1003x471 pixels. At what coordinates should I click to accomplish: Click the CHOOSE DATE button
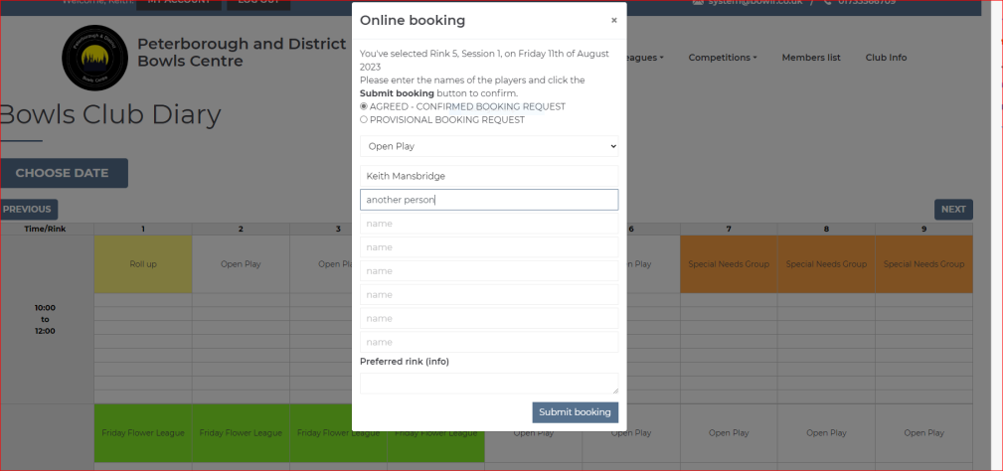coord(63,173)
